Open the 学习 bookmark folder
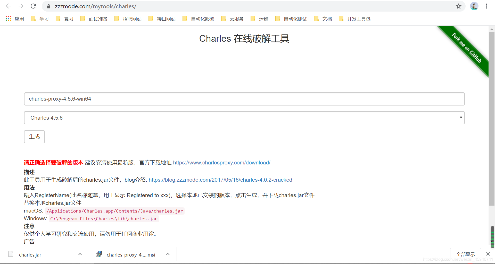495x264 pixels. [40, 19]
